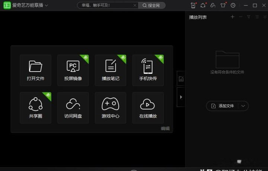The image size is (268, 171).
Task: Add item with playlist plus icon
Action: tap(232, 17)
